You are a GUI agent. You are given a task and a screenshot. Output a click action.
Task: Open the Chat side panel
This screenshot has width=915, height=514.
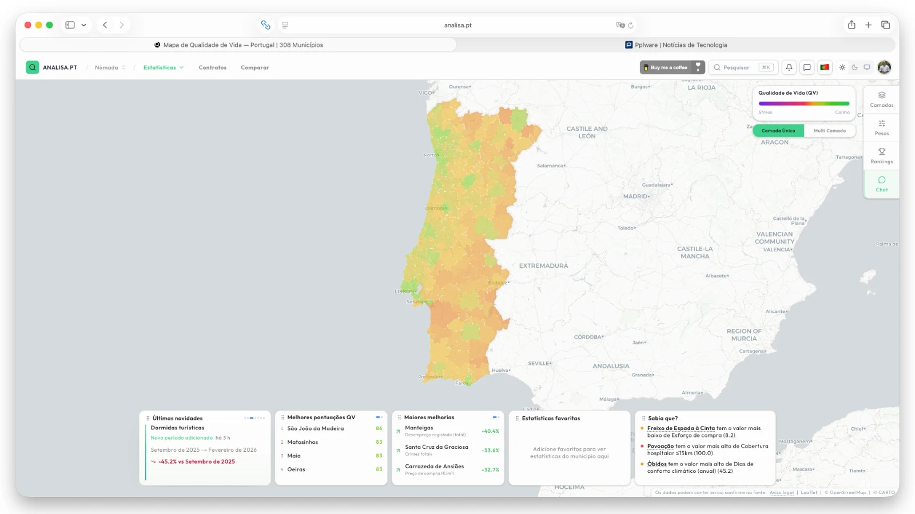tap(881, 184)
